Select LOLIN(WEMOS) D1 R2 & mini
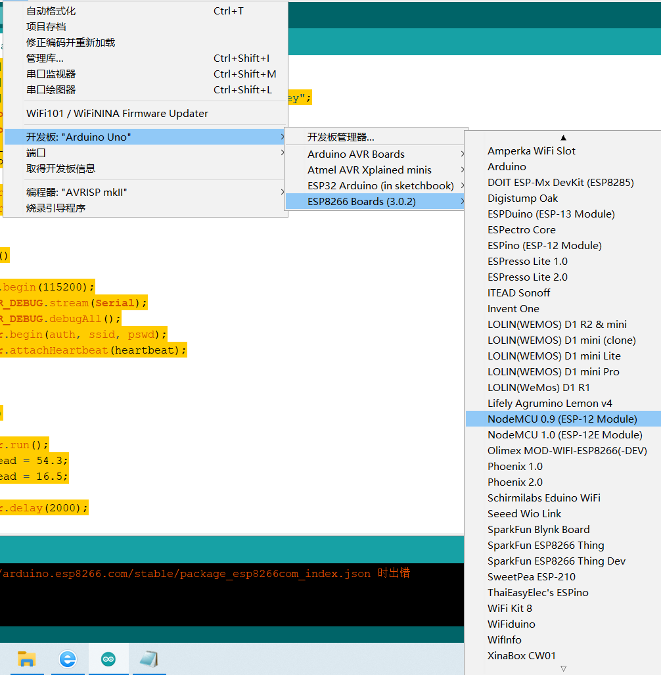This screenshot has height=675, width=661. pos(563,324)
